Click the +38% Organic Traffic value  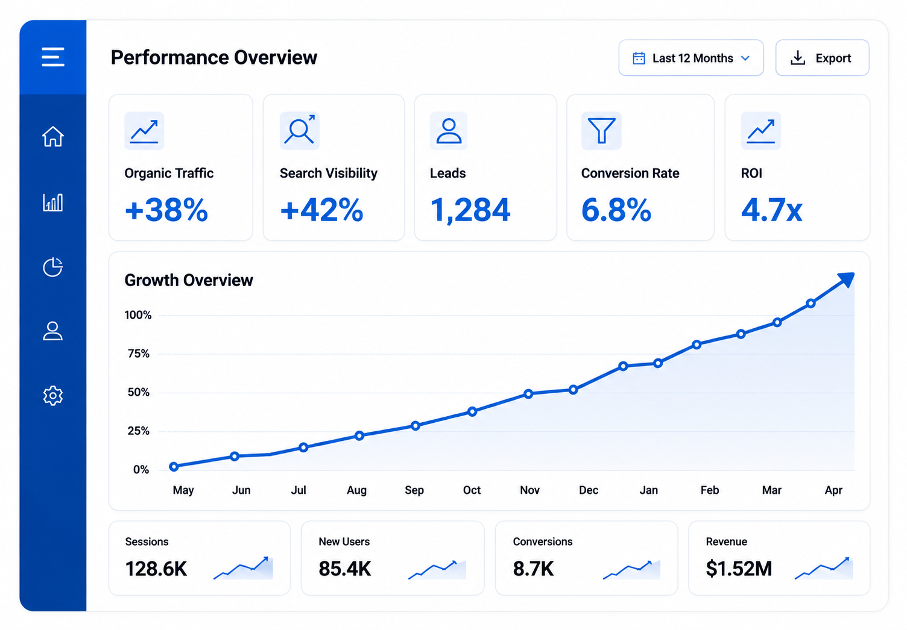coord(166,210)
